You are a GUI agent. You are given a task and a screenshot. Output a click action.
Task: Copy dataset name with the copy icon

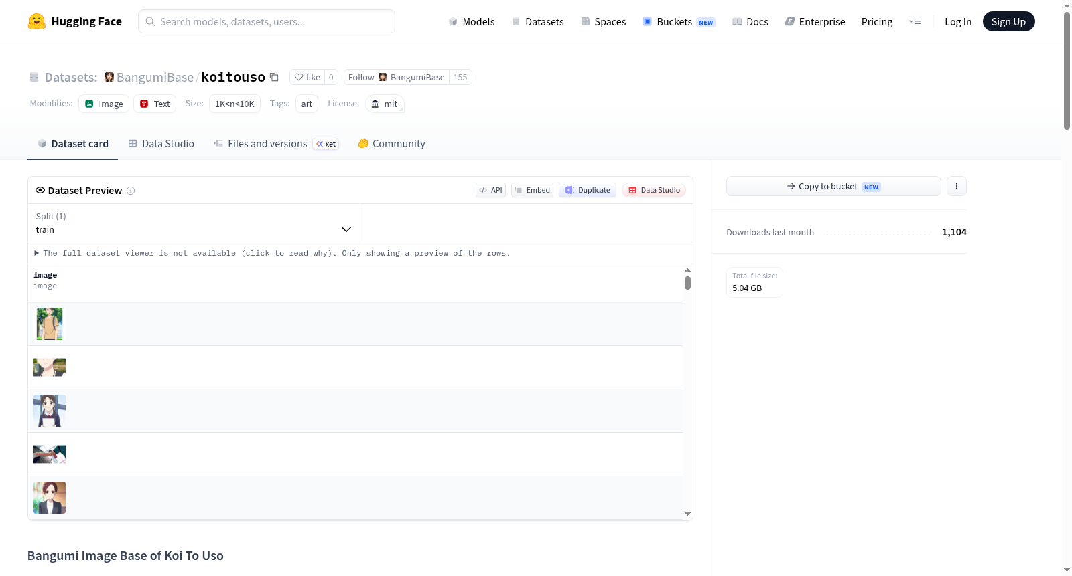point(274,77)
